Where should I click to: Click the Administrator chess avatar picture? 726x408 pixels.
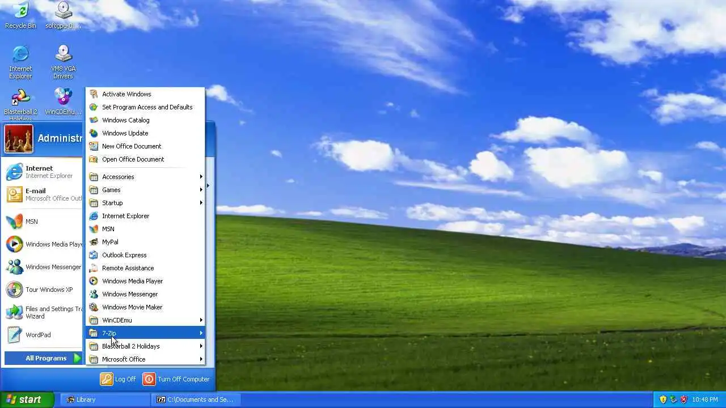click(19, 139)
